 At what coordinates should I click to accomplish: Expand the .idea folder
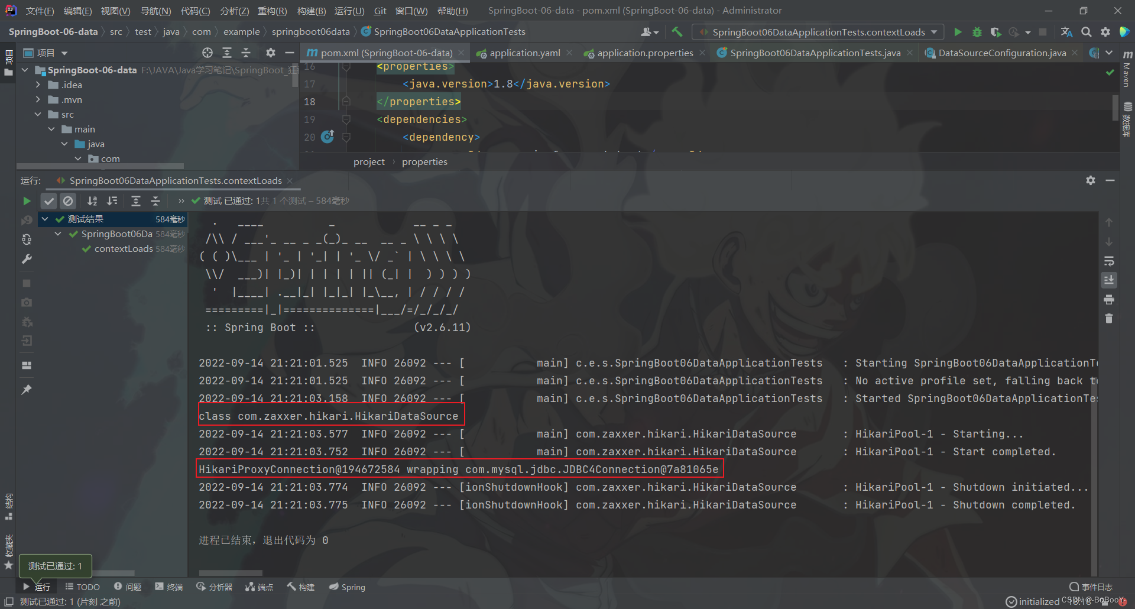pyautogui.click(x=38, y=85)
